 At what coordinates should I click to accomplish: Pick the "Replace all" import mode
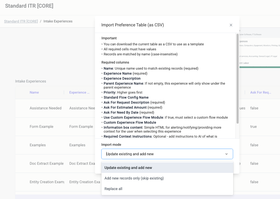pyautogui.click(x=113, y=189)
